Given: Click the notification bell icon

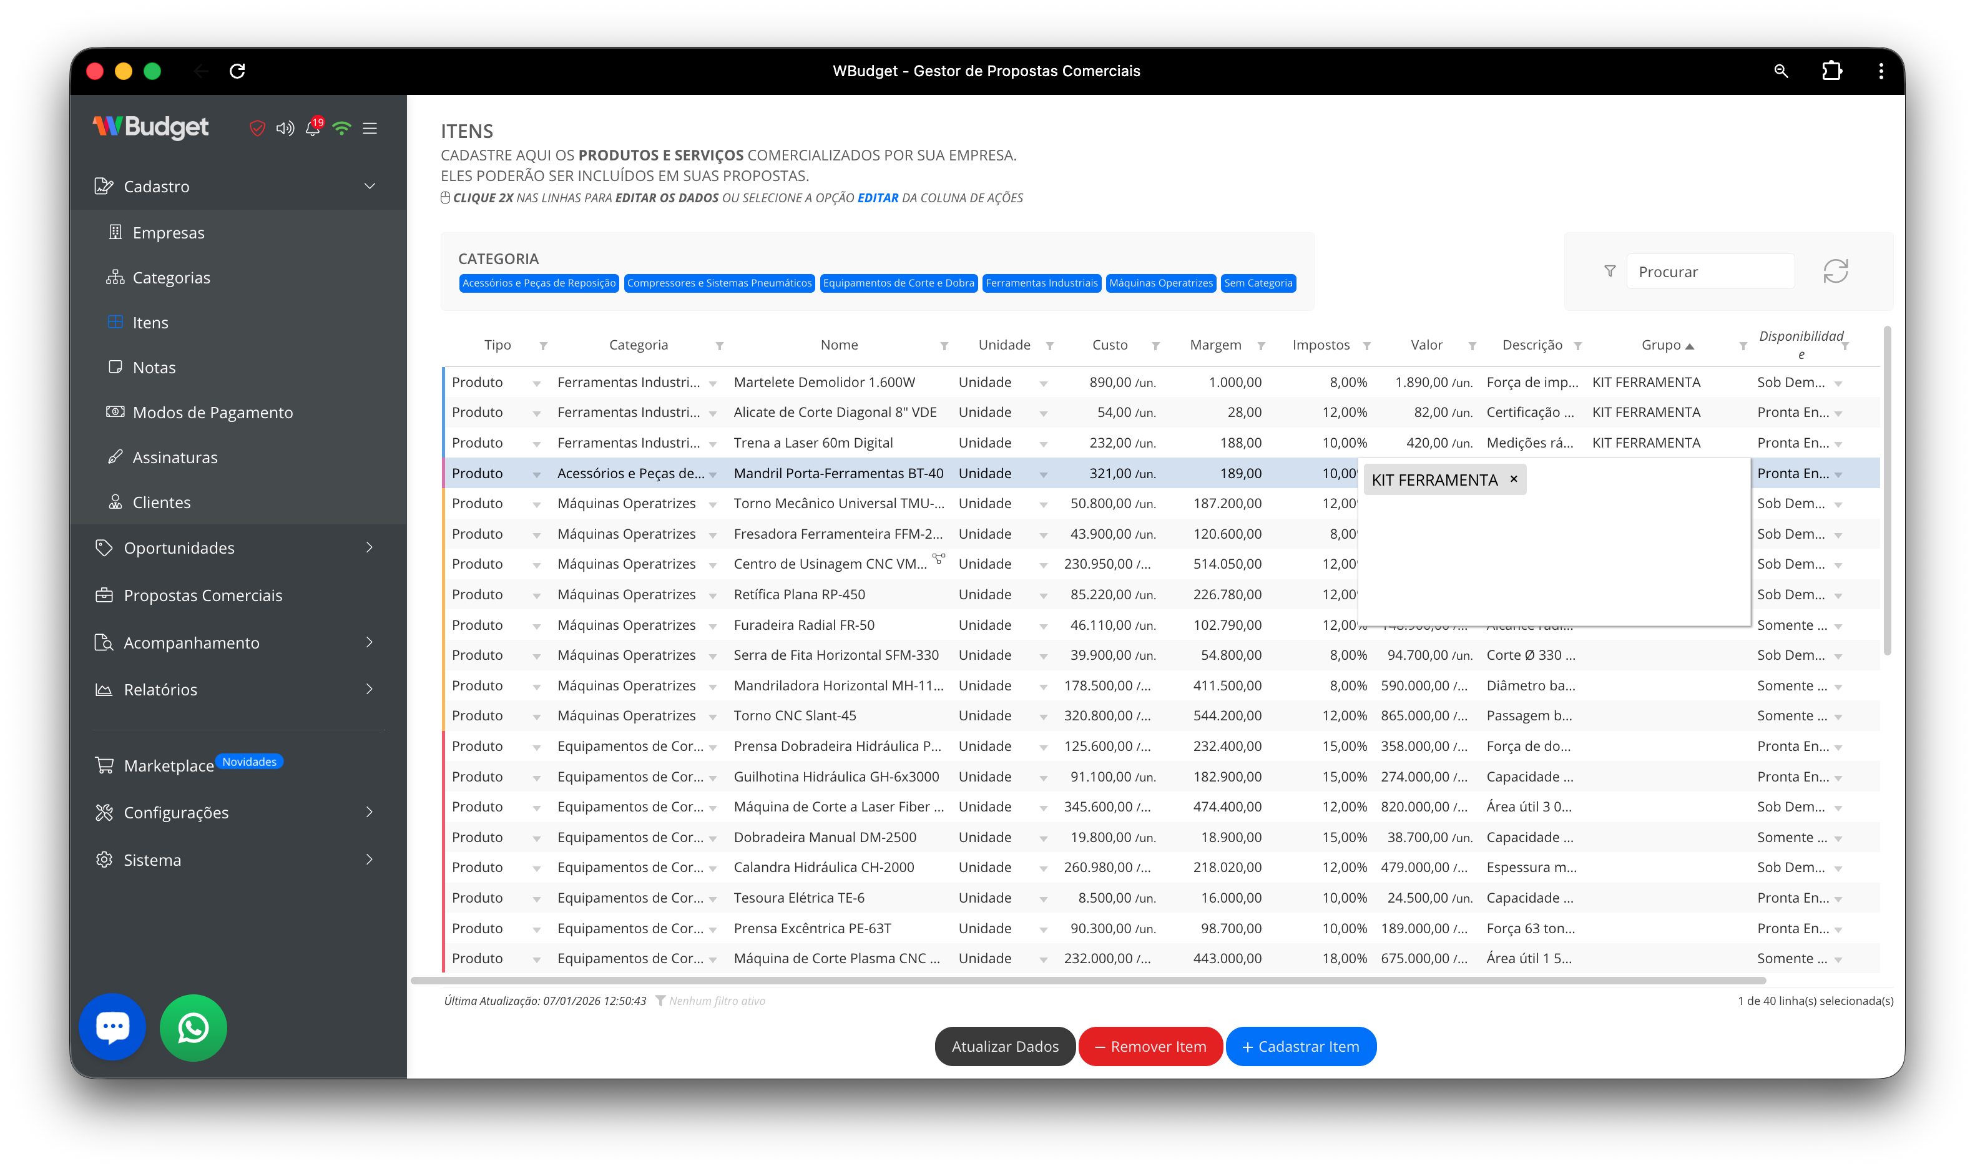Looking at the screenshot, I should pos(313,128).
